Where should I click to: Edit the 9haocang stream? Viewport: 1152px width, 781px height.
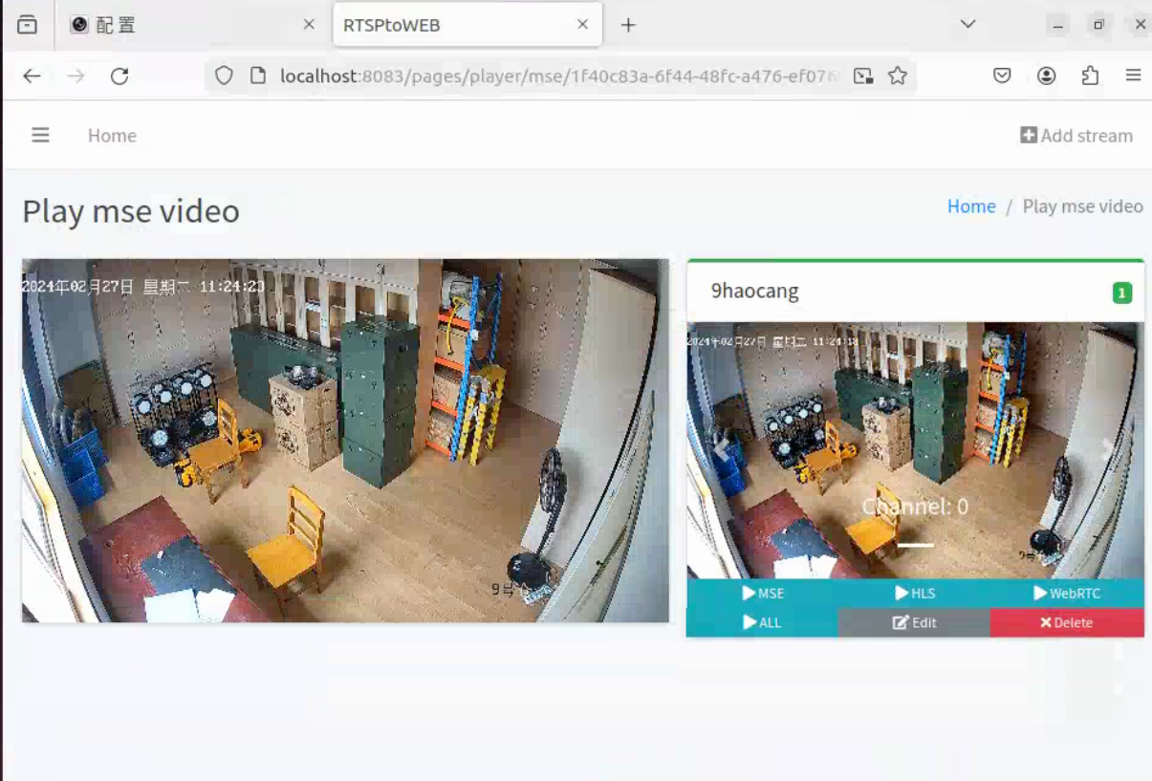(x=914, y=622)
